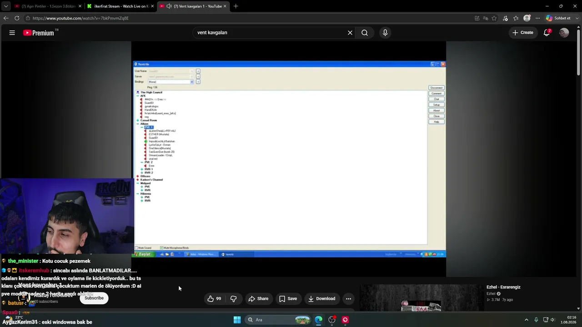Screen dimensions: 582x327
Task: Collapse the Albion channel in Ventrilo tree
Action: (138, 124)
